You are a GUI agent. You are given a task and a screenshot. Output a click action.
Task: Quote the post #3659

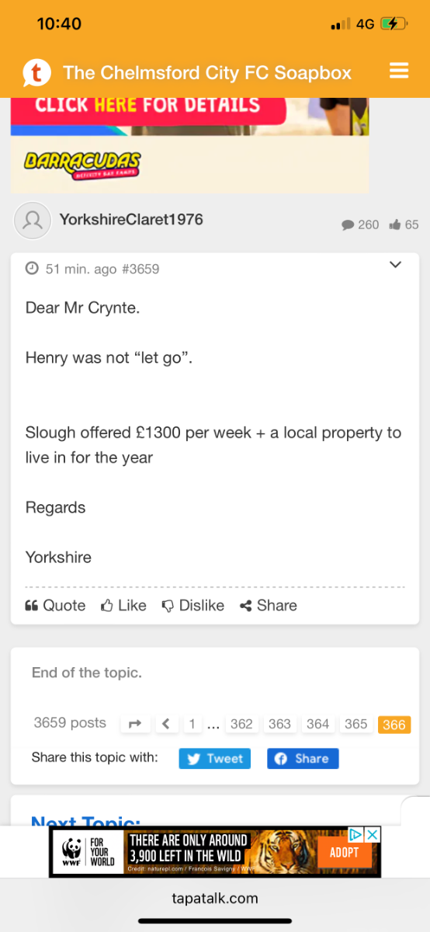click(x=55, y=606)
